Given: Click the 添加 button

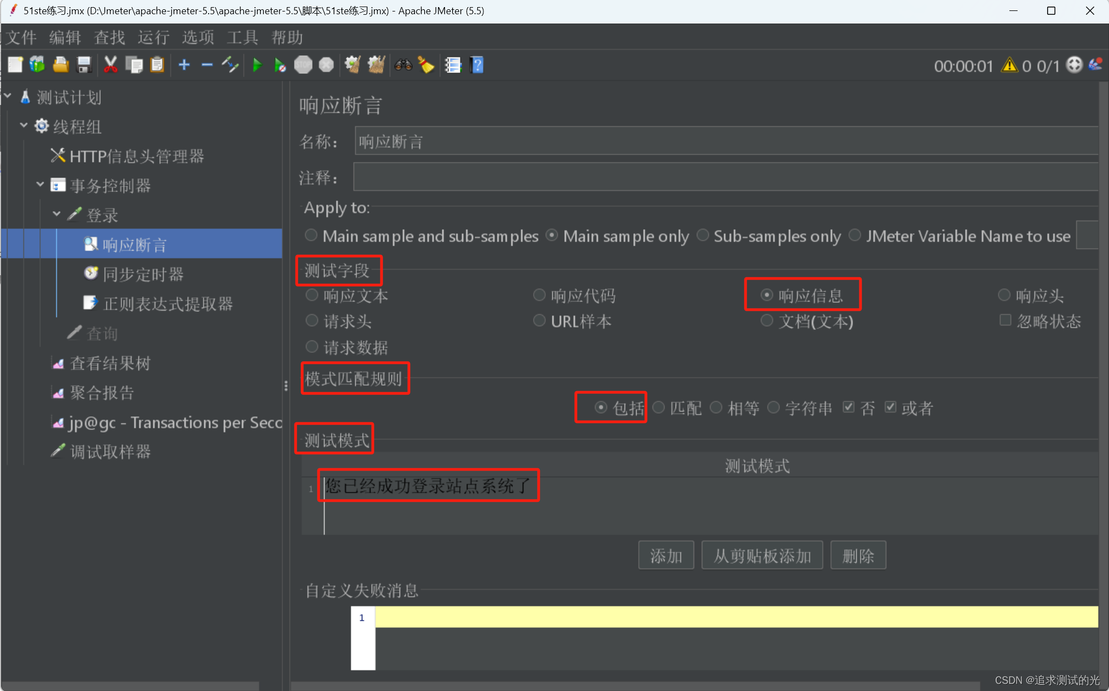Looking at the screenshot, I should pos(669,556).
